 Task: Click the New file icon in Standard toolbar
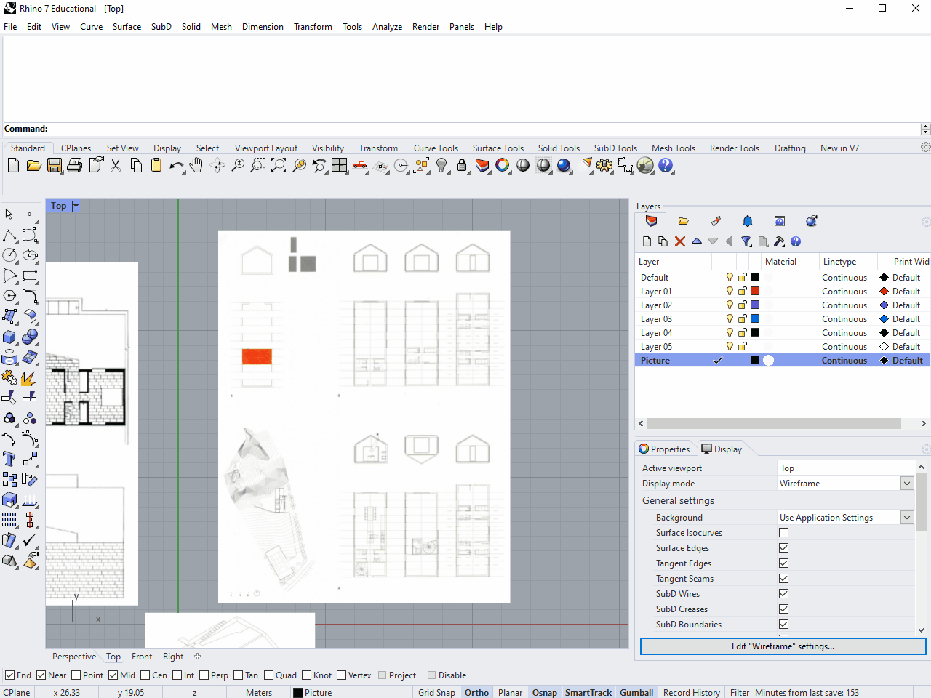[x=13, y=166]
